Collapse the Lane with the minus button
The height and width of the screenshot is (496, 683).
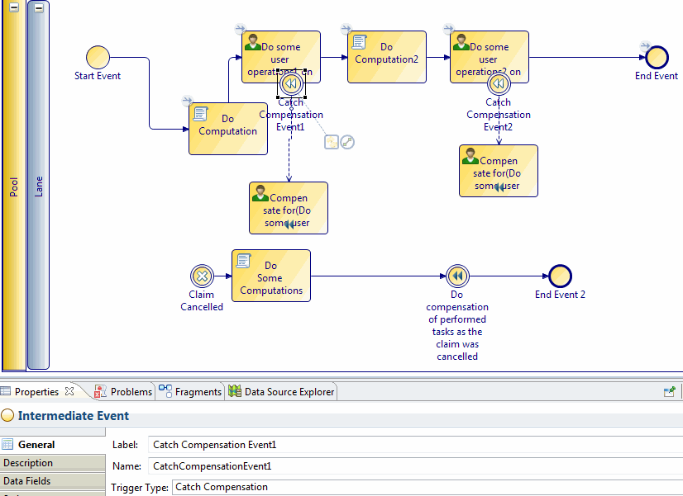(39, 7)
